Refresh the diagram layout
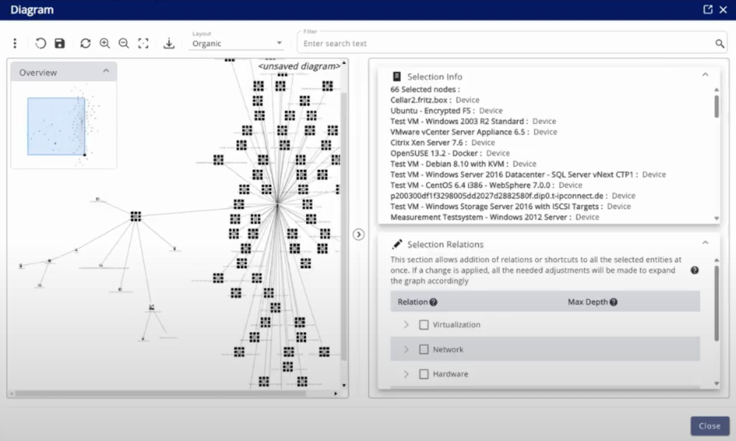736x441 pixels. (x=85, y=43)
